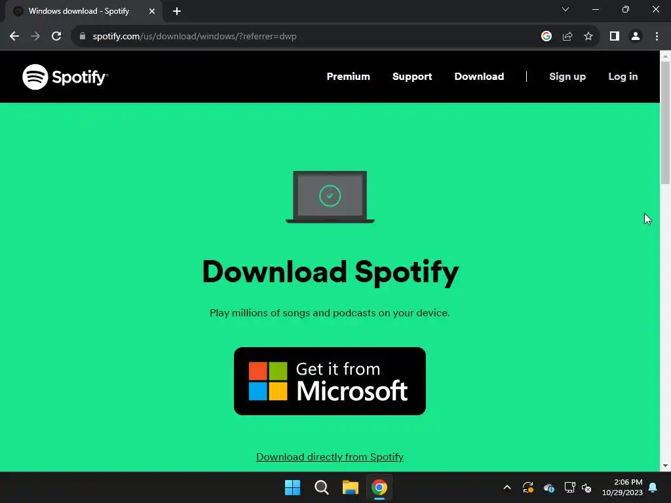The width and height of the screenshot is (671, 503).
Task: Click the browser forward arrow
Action: click(35, 37)
